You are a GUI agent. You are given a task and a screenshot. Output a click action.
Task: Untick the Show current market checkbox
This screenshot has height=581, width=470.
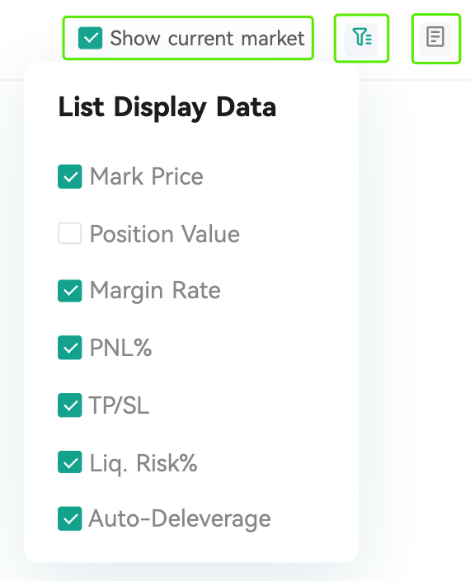tap(90, 38)
